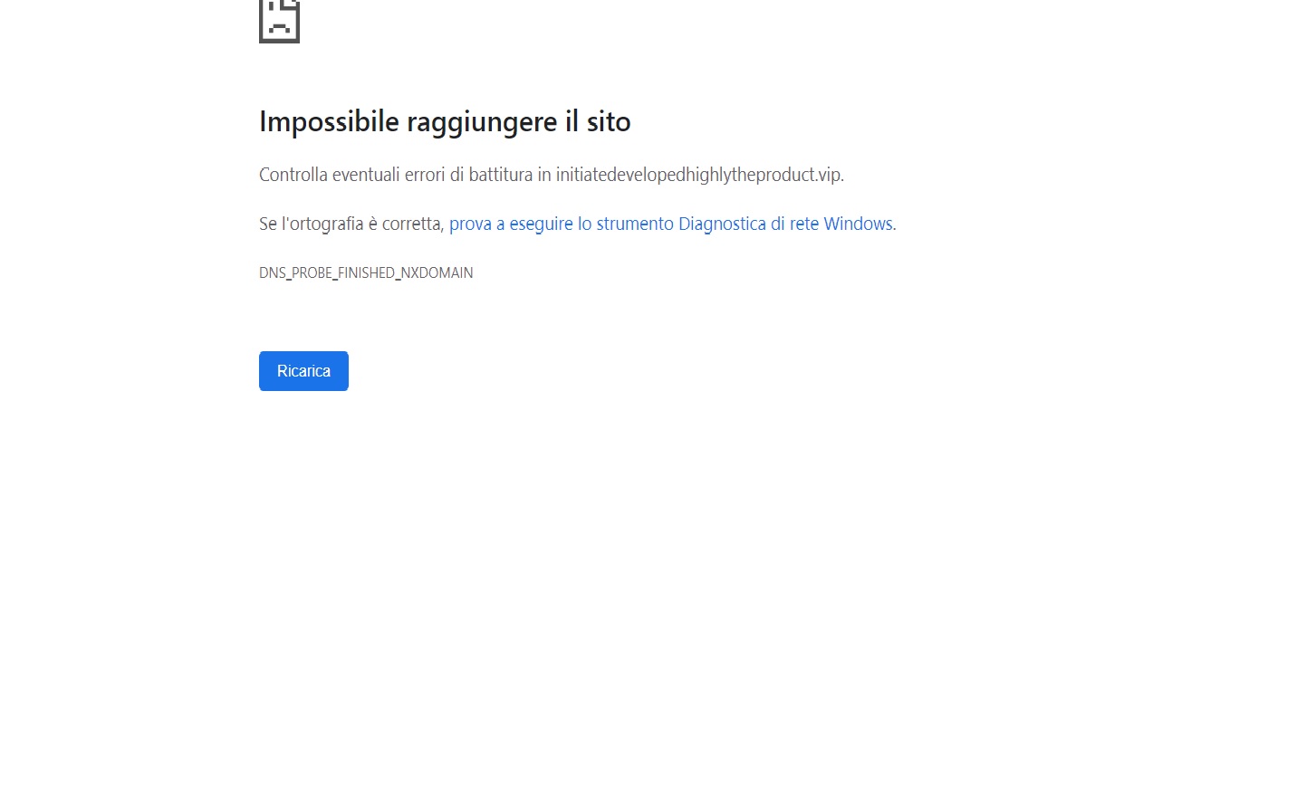Open the Diagnostica di rete Windows link
Viewport: 1297px width, 792px height.
tap(671, 224)
